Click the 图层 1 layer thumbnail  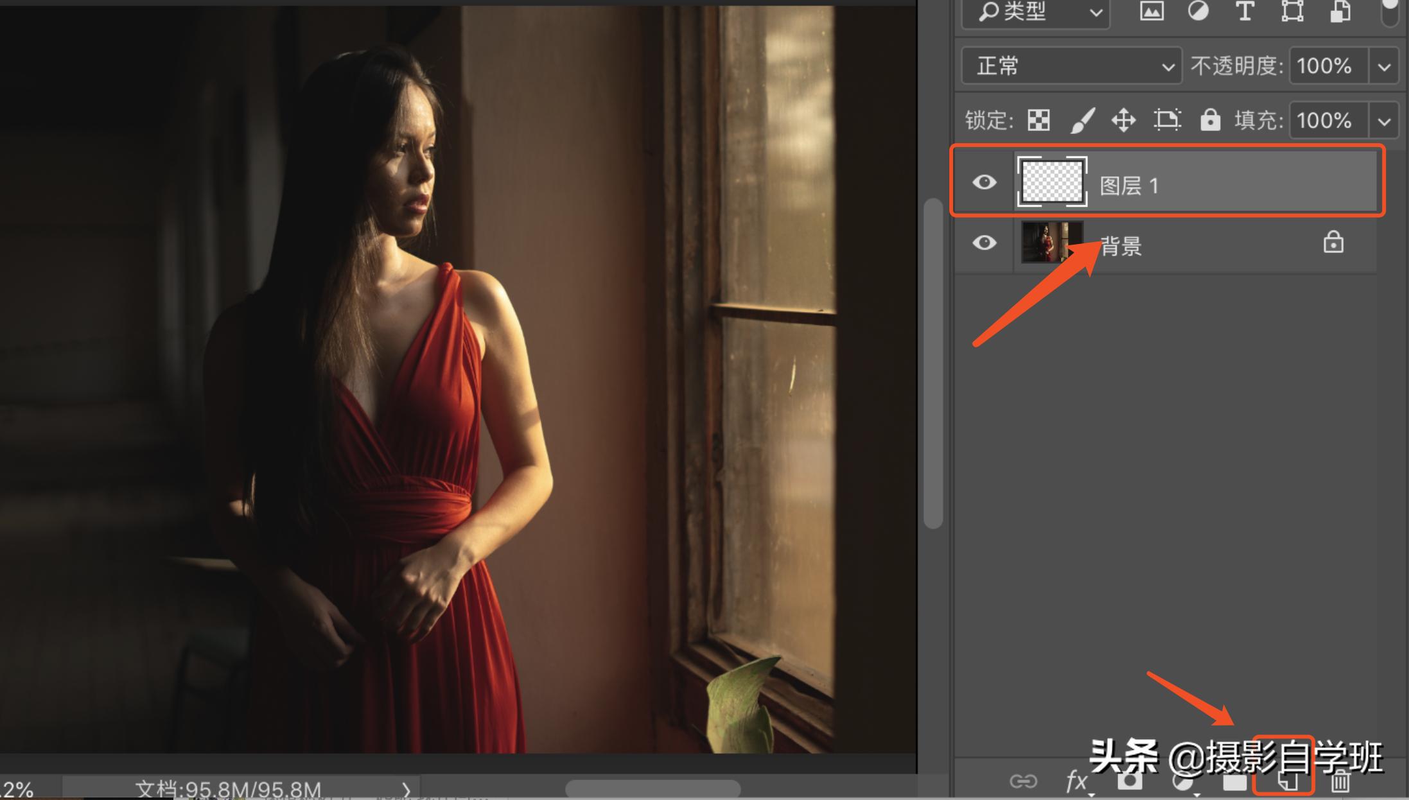pos(1052,182)
